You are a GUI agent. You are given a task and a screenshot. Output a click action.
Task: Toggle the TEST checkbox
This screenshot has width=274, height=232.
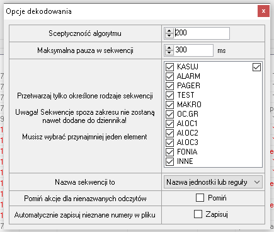click(169, 95)
